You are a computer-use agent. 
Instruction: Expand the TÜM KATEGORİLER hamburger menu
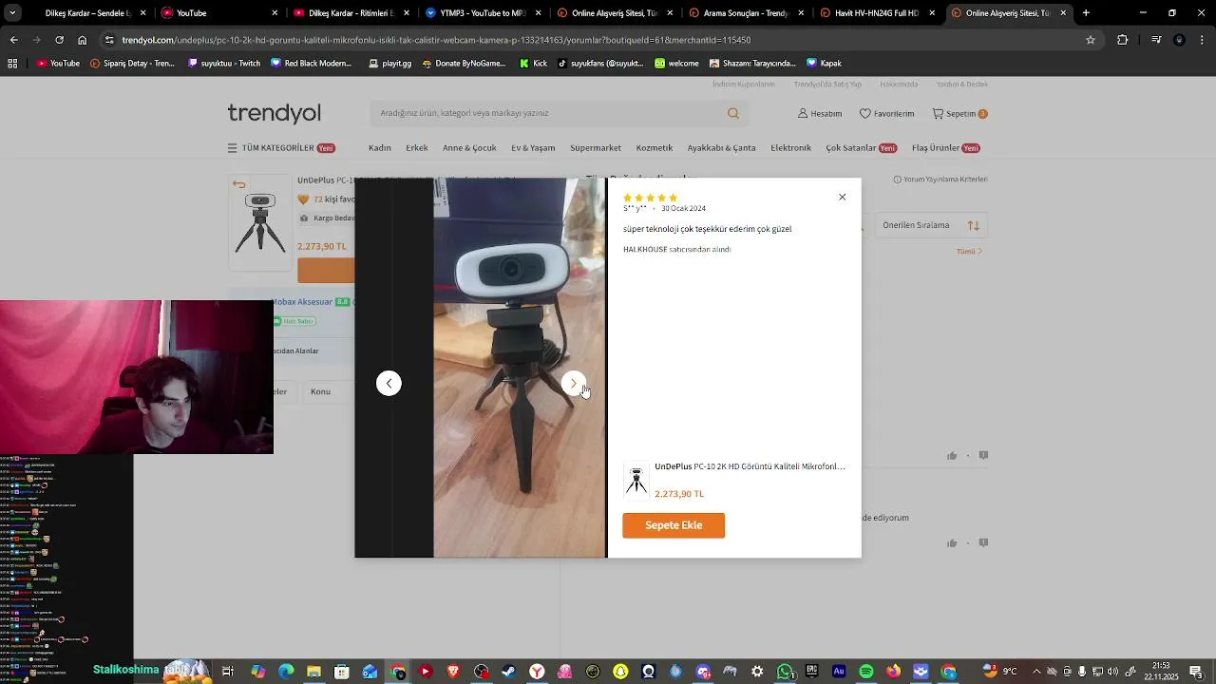(280, 148)
